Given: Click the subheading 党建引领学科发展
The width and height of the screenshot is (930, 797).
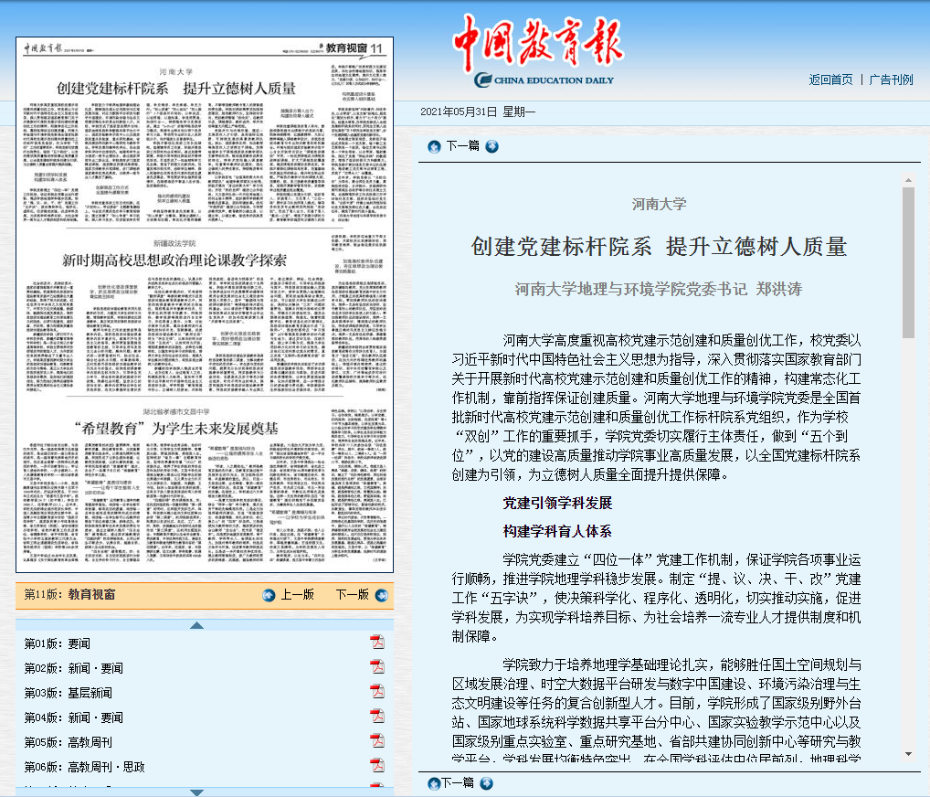Looking at the screenshot, I should [x=557, y=504].
